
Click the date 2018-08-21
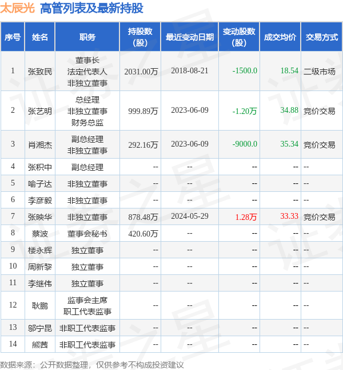(190, 70)
